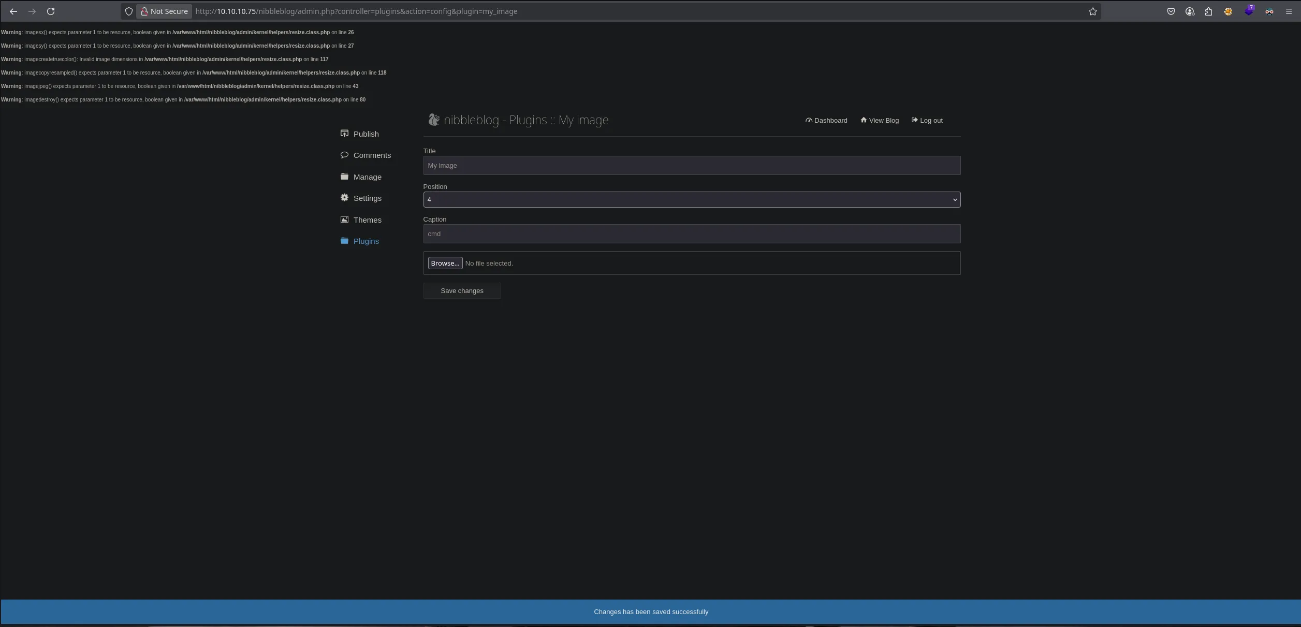This screenshot has height=627, width=1301.
Task: Click into the Caption text field
Action: point(691,234)
